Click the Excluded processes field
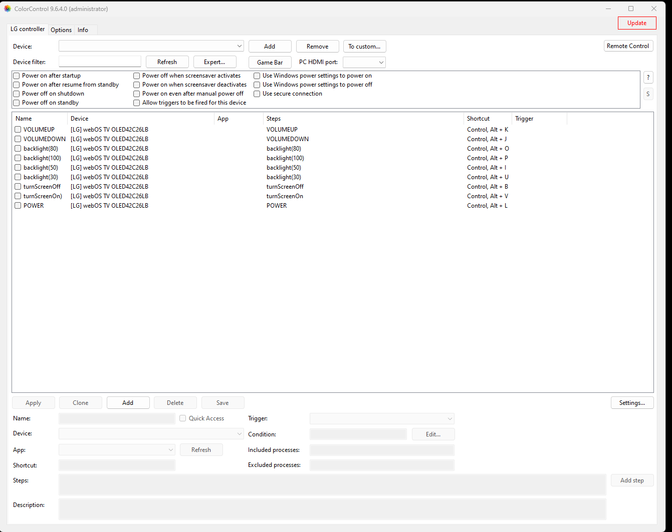This screenshot has height=532, width=672. (x=382, y=465)
